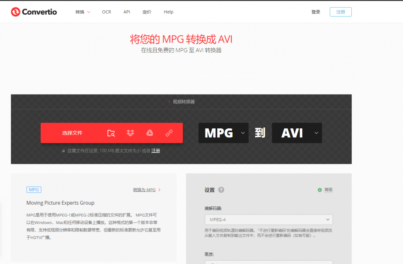
Task: Click 注册 link under upload box
Action: click(x=156, y=151)
